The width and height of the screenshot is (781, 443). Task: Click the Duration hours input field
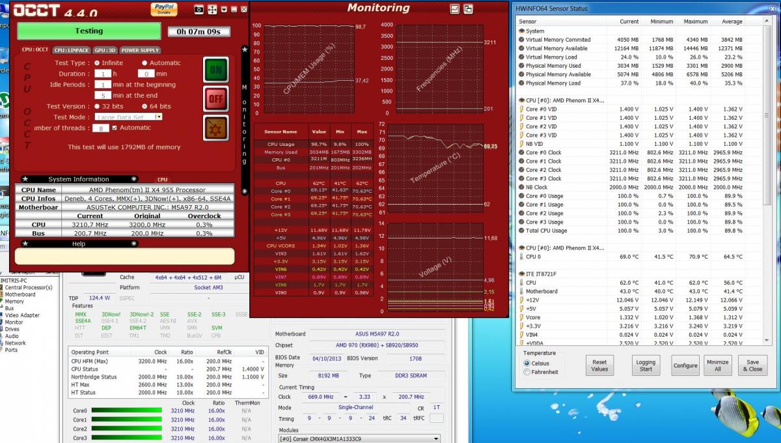[x=103, y=74]
